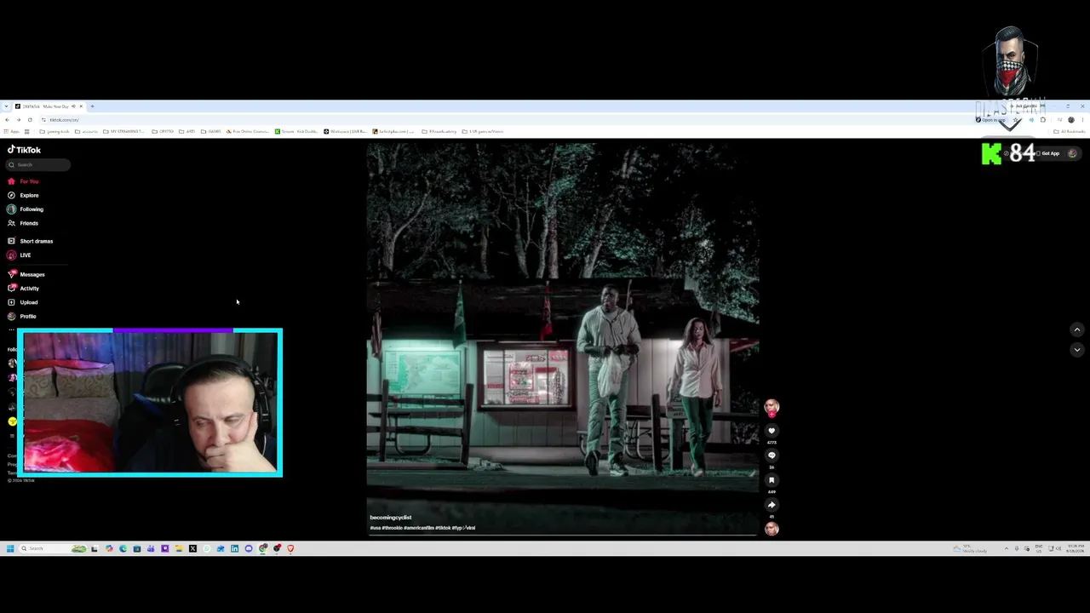Open LinkedIn from the taskbar
Image resolution: width=1090 pixels, height=613 pixels.
pos(234,548)
